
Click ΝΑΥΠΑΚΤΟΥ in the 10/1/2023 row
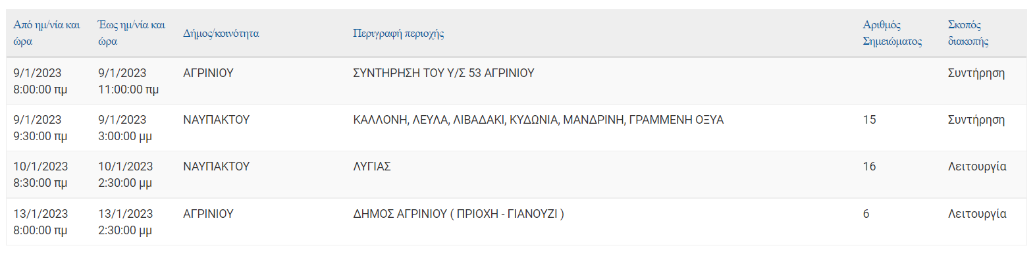coord(216,166)
